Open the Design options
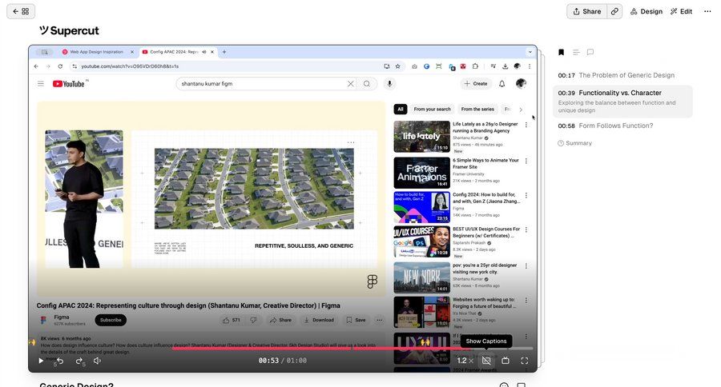 pos(646,11)
